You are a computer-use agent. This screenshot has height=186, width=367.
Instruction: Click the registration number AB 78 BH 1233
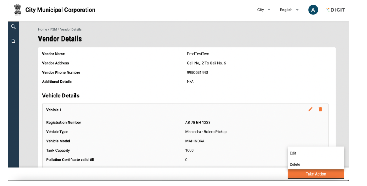tap(198, 123)
